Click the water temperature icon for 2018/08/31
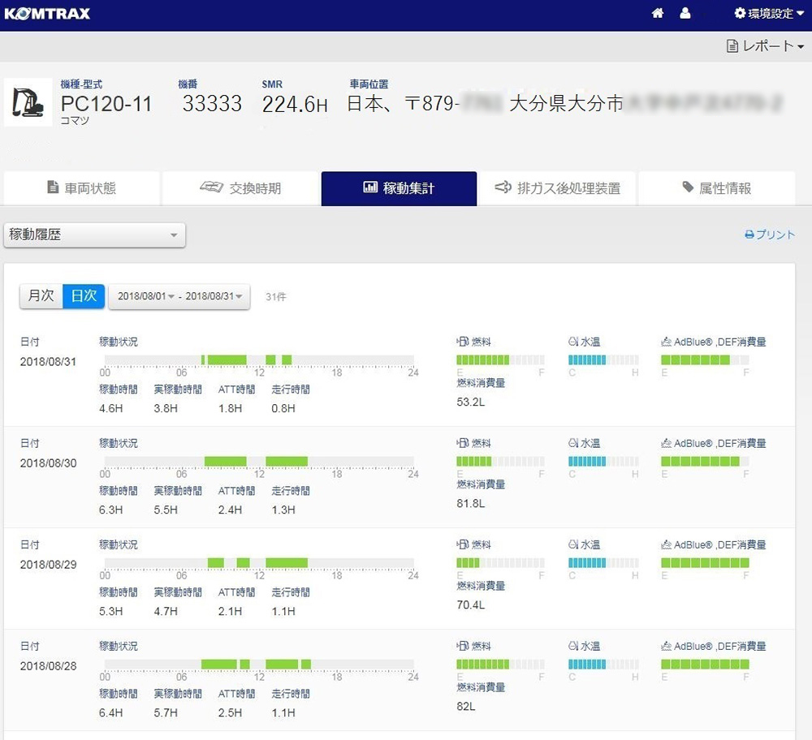The width and height of the screenshot is (812, 740). [573, 342]
